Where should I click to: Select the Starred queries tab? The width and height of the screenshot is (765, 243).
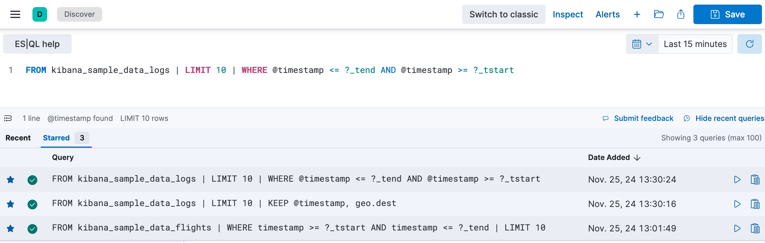click(56, 138)
